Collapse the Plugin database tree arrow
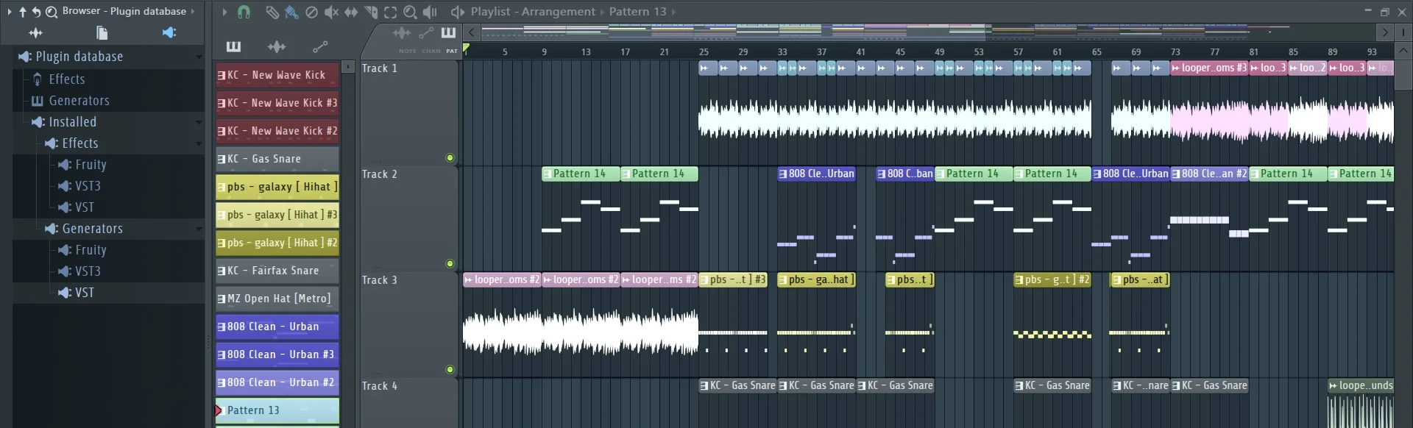 tap(198, 57)
